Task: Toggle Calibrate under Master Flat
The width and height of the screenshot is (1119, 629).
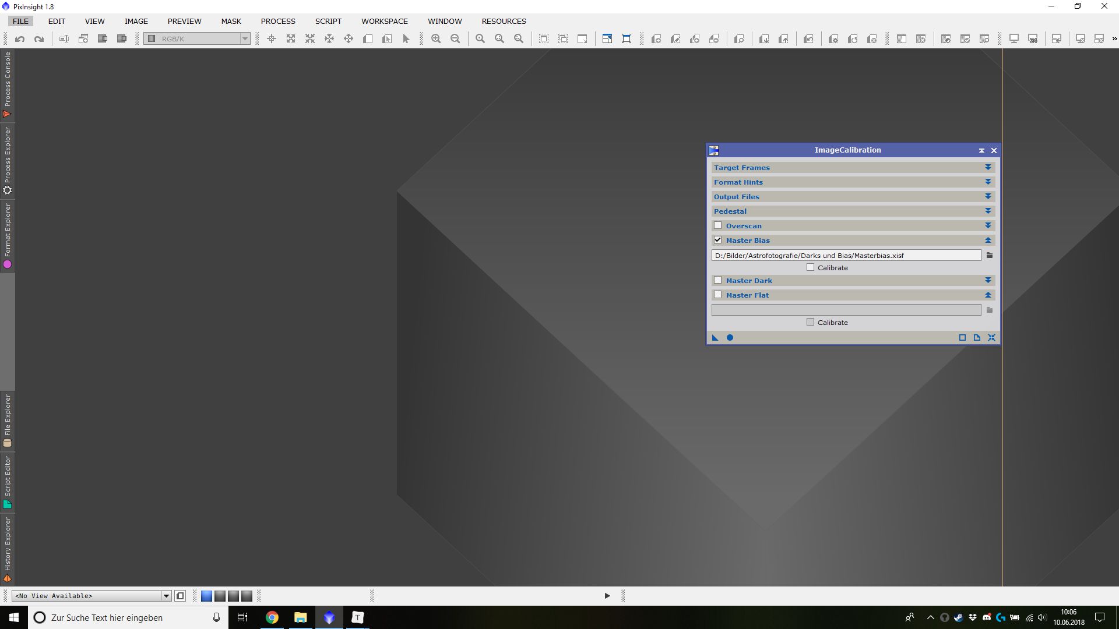Action: pyautogui.click(x=810, y=322)
